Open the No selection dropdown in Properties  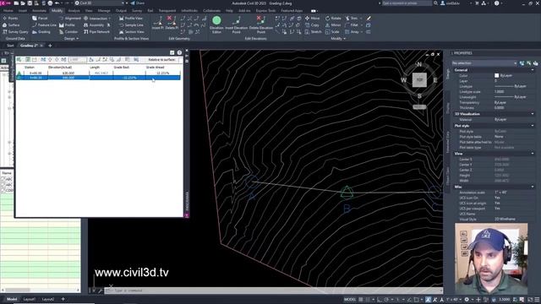(x=484, y=63)
